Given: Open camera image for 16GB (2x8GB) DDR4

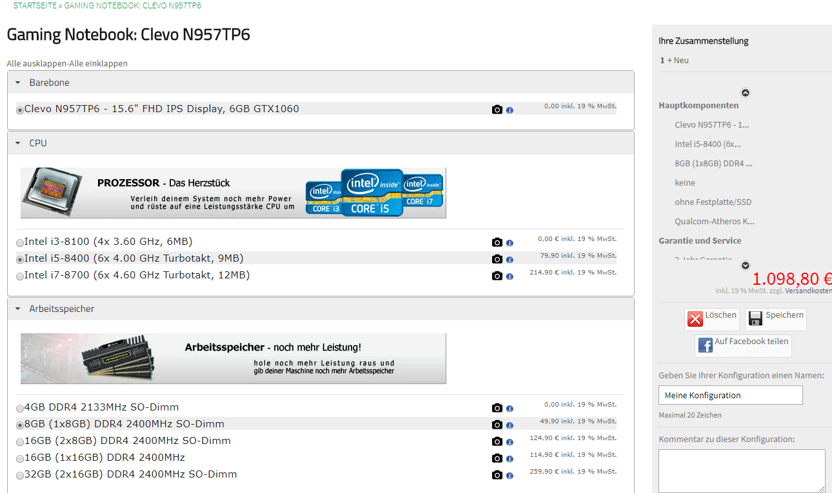Looking at the screenshot, I should coord(497,441).
